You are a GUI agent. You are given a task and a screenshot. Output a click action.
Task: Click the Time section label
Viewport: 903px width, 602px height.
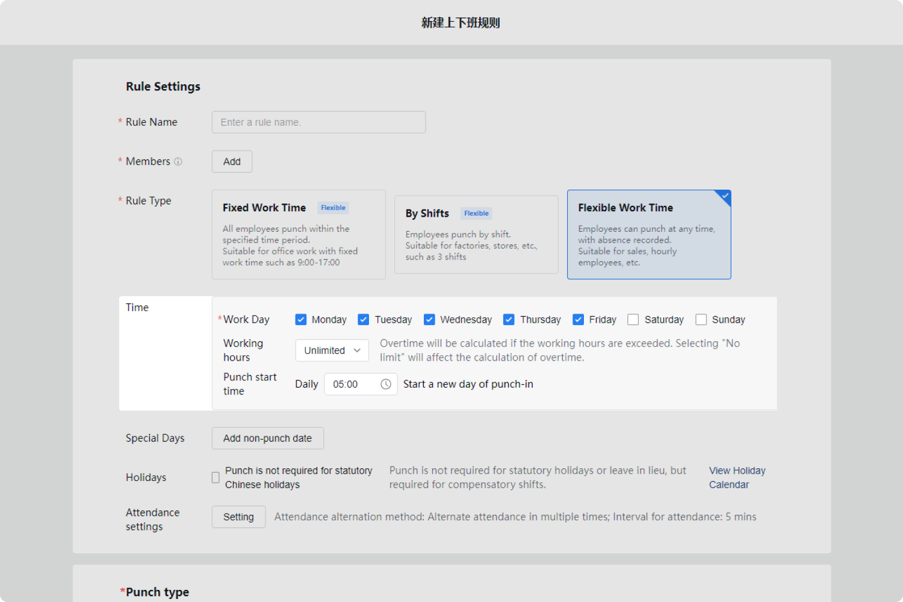(x=137, y=308)
